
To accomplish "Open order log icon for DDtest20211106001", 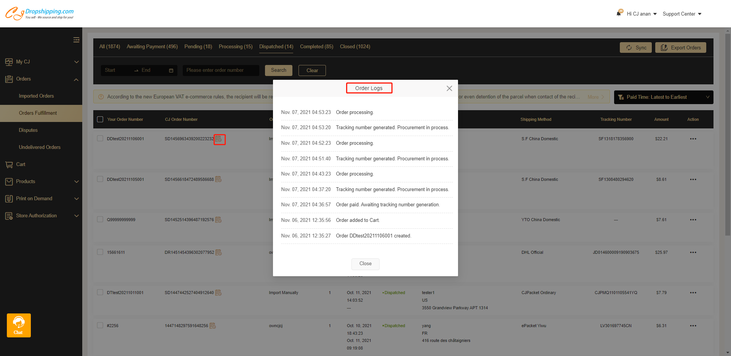I will pos(219,139).
